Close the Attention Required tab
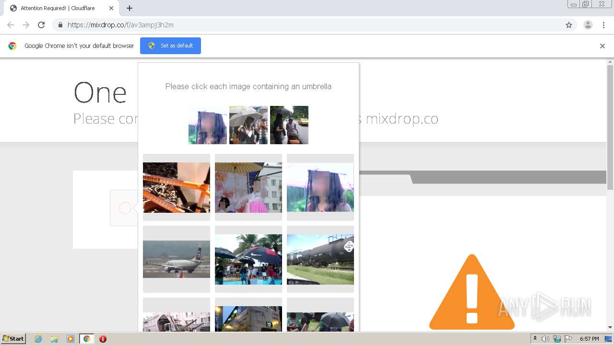Screen dimensions: 614x345 click(111, 8)
